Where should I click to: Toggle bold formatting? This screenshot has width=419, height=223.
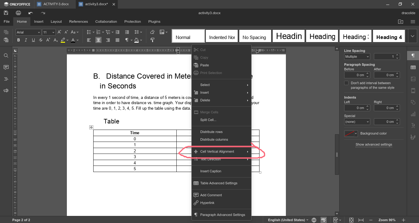(18, 40)
